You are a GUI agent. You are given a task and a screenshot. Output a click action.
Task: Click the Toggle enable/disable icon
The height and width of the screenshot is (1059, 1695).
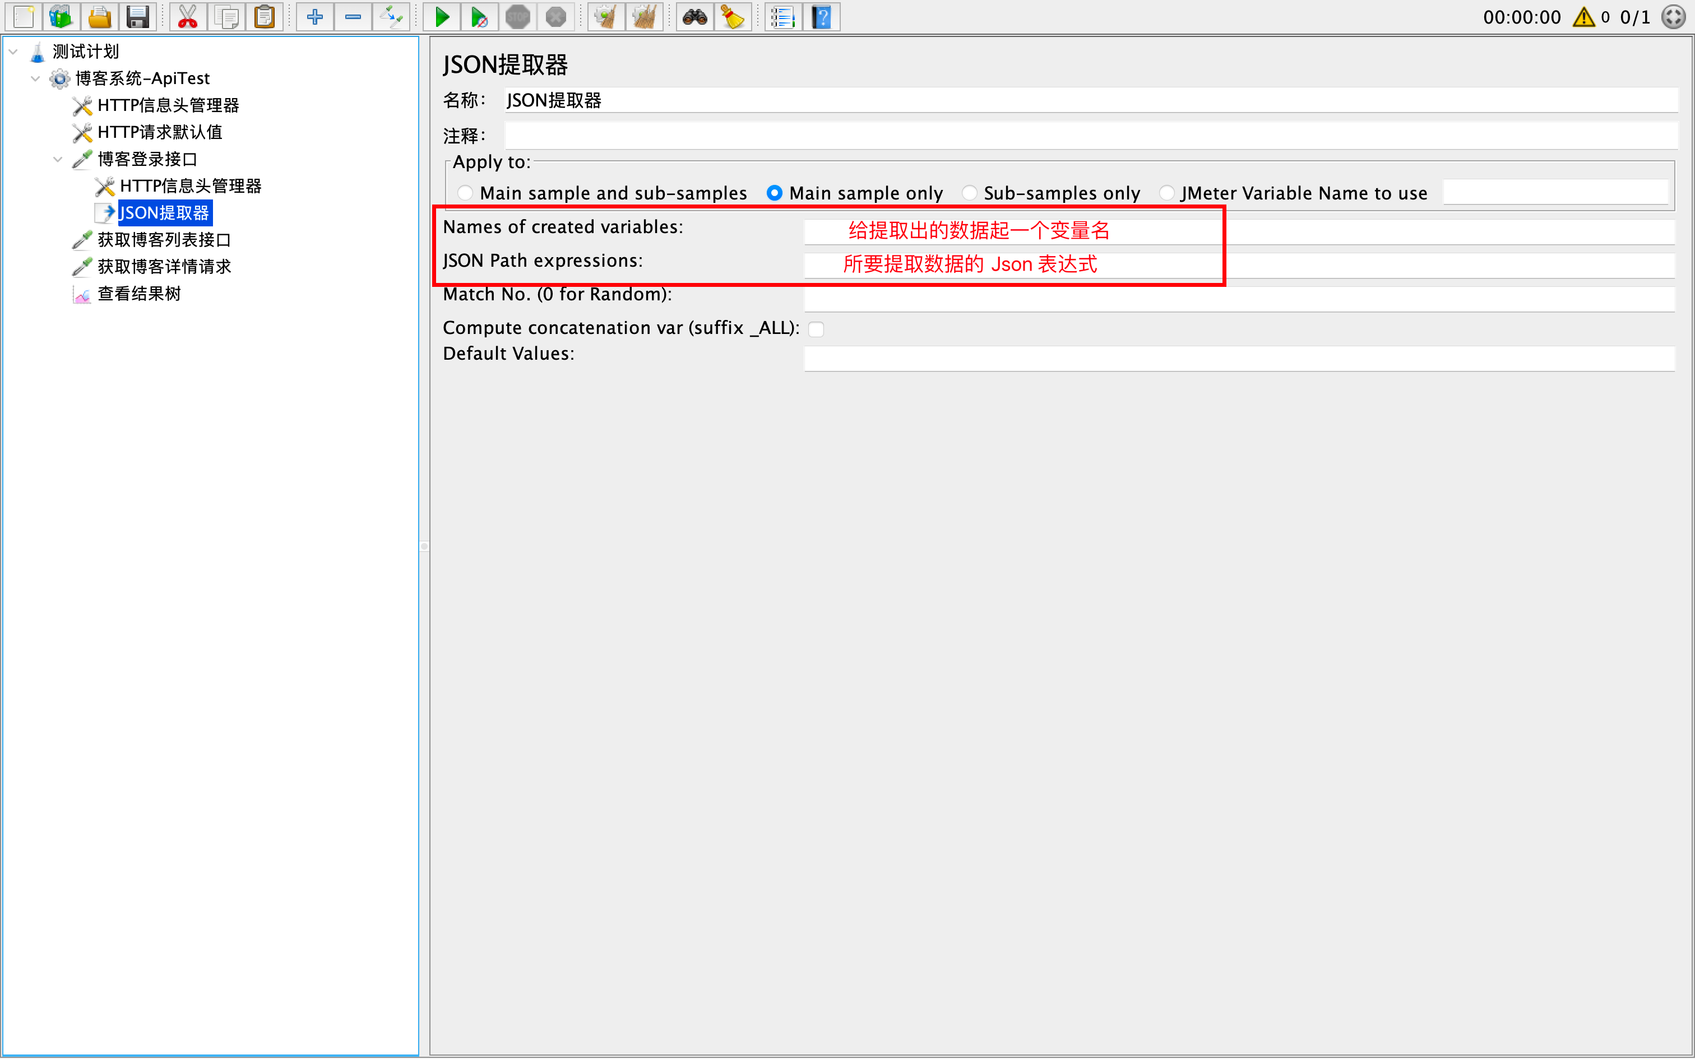[x=391, y=17]
